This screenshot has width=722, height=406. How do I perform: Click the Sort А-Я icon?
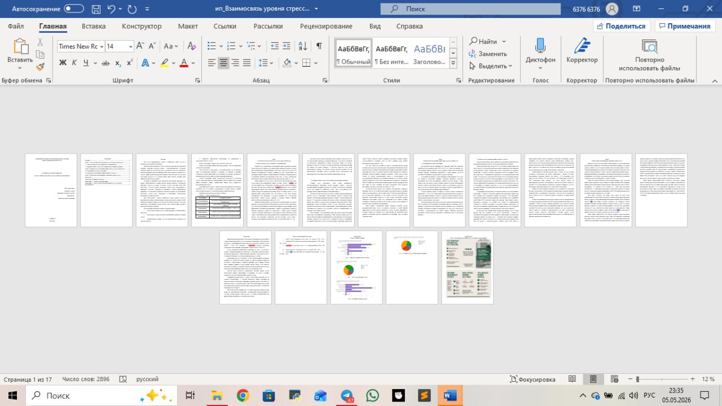303,46
